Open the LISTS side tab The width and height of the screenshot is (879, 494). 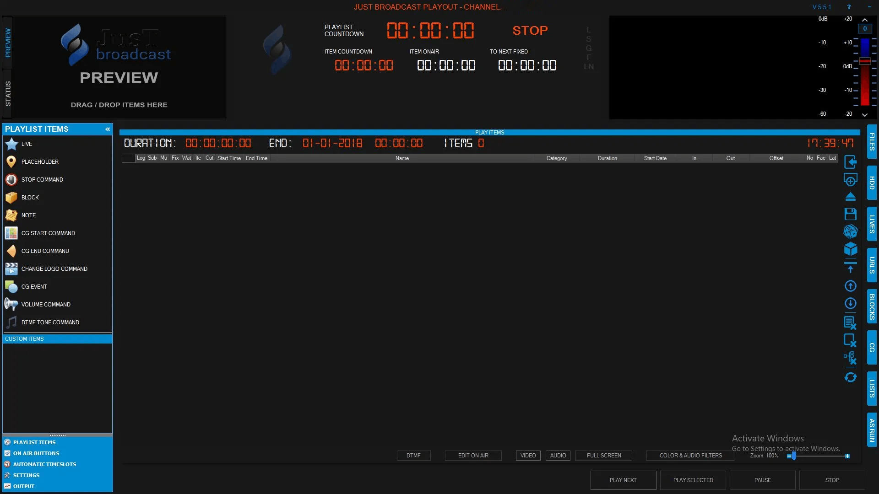[x=872, y=388]
